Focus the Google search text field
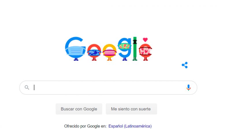 tap(108, 88)
